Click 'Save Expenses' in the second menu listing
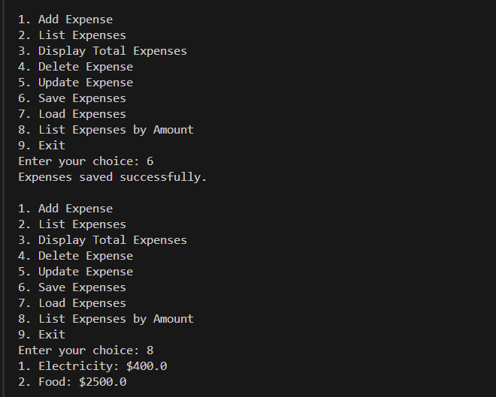496x397 pixels. coord(82,287)
